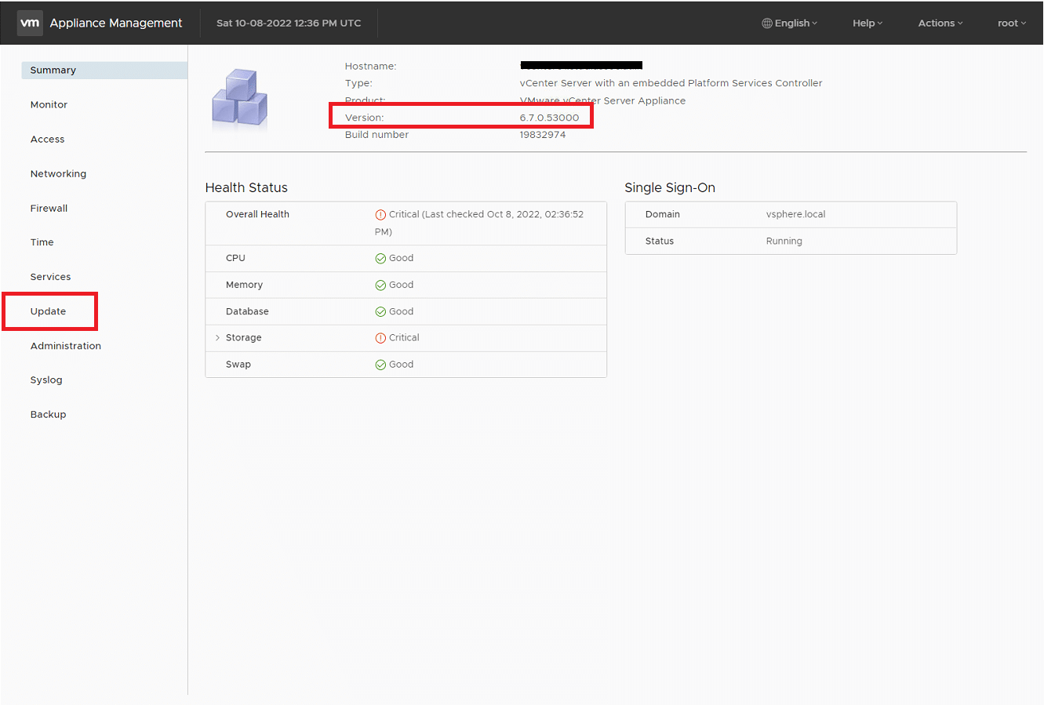Click the Memory row label

pos(244,285)
